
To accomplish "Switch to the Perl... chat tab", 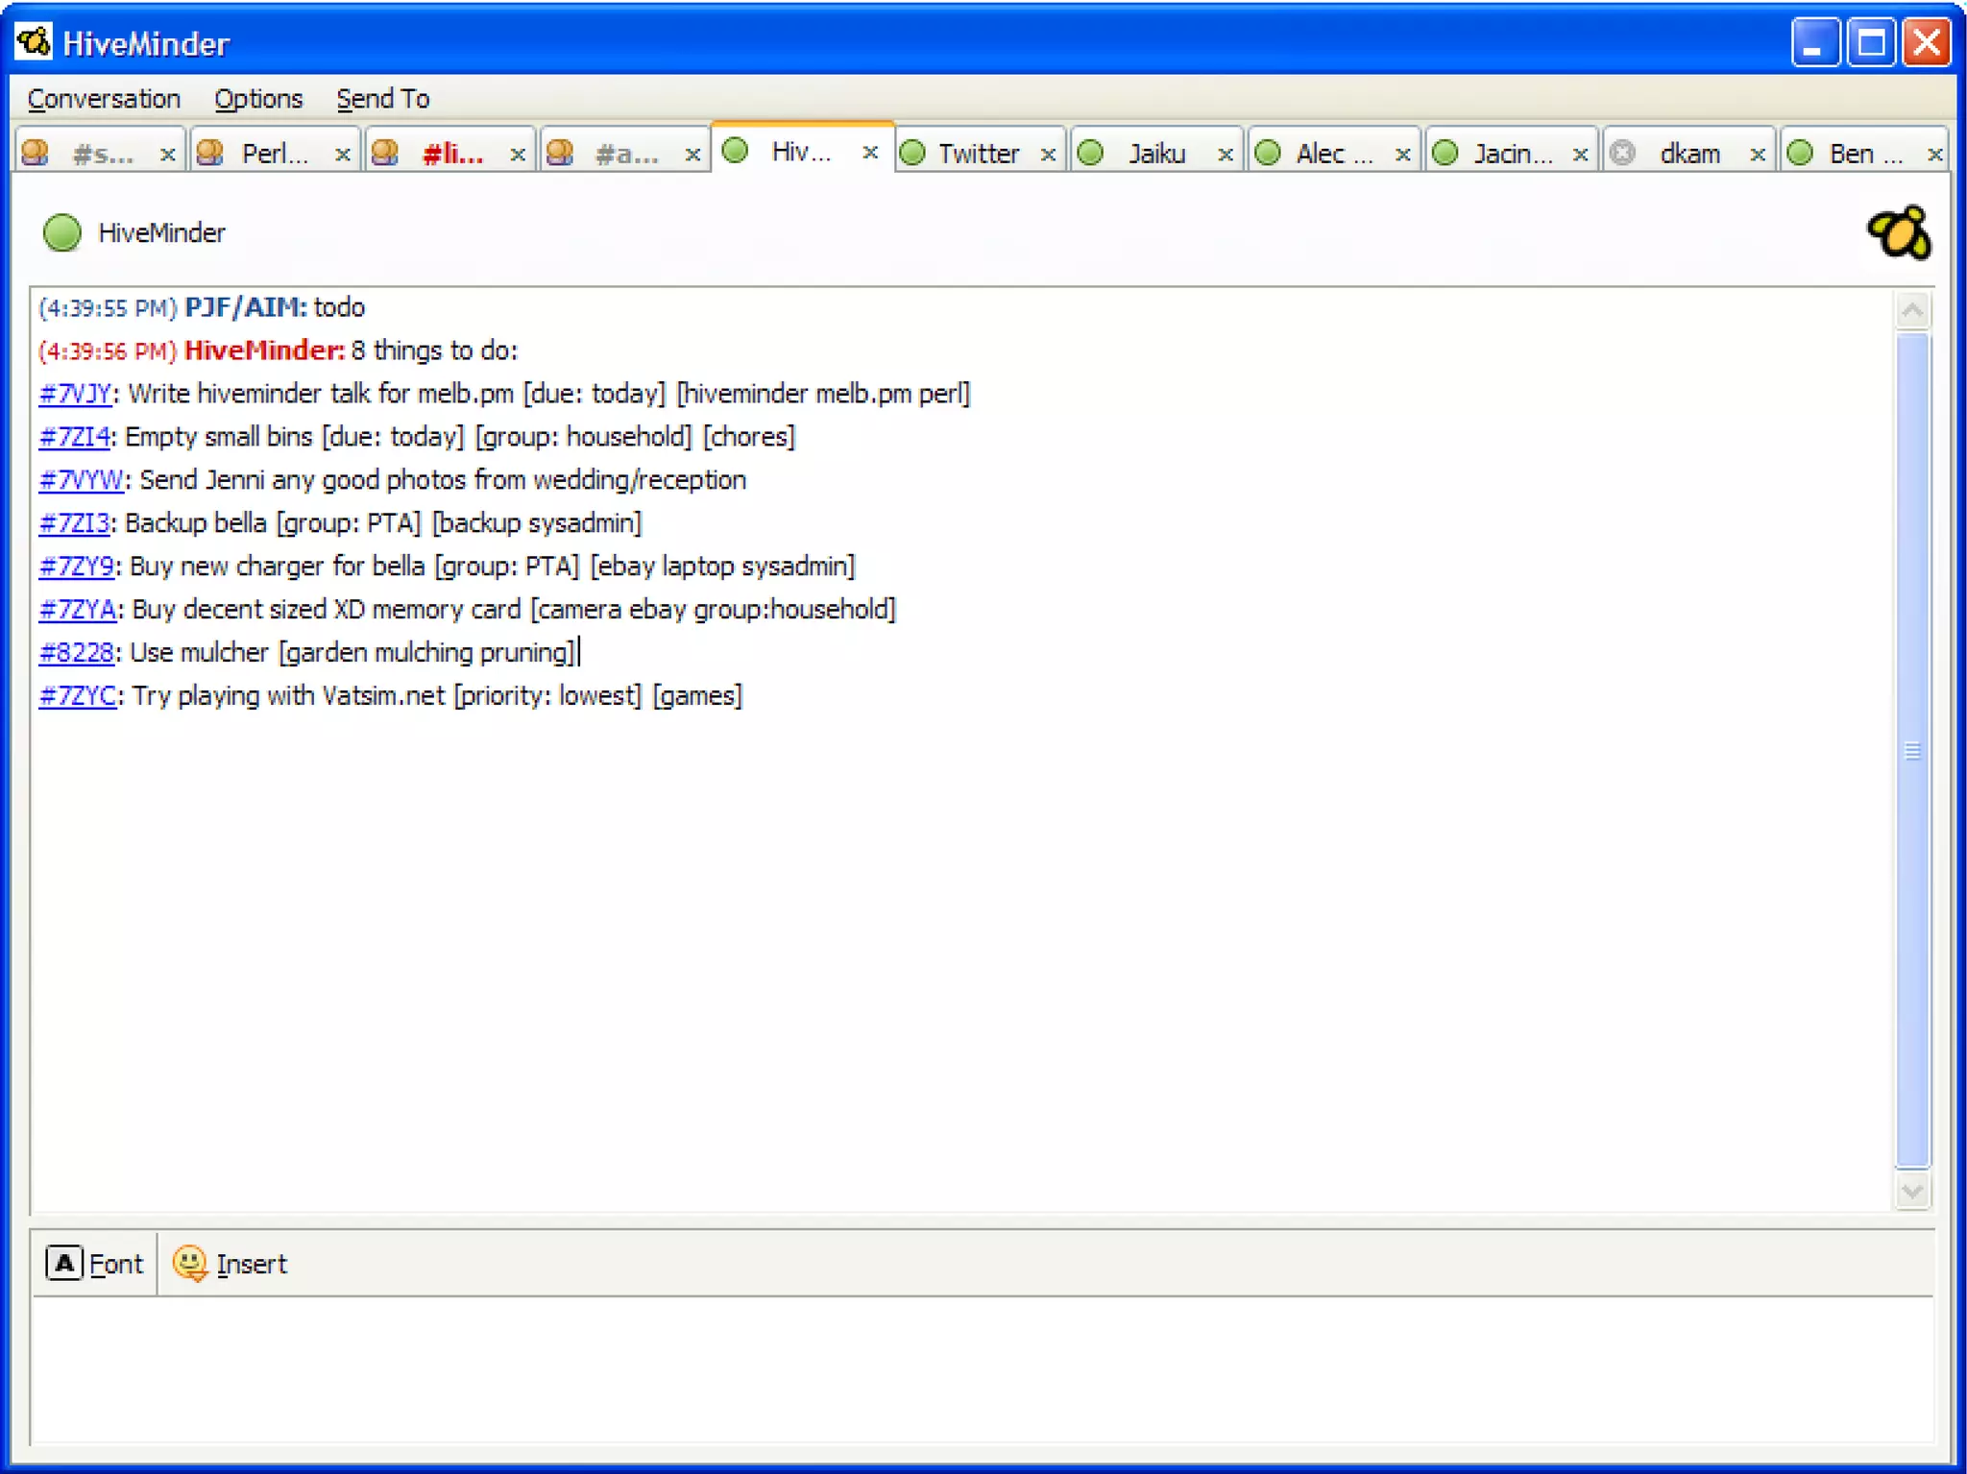I will pyautogui.click(x=274, y=154).
